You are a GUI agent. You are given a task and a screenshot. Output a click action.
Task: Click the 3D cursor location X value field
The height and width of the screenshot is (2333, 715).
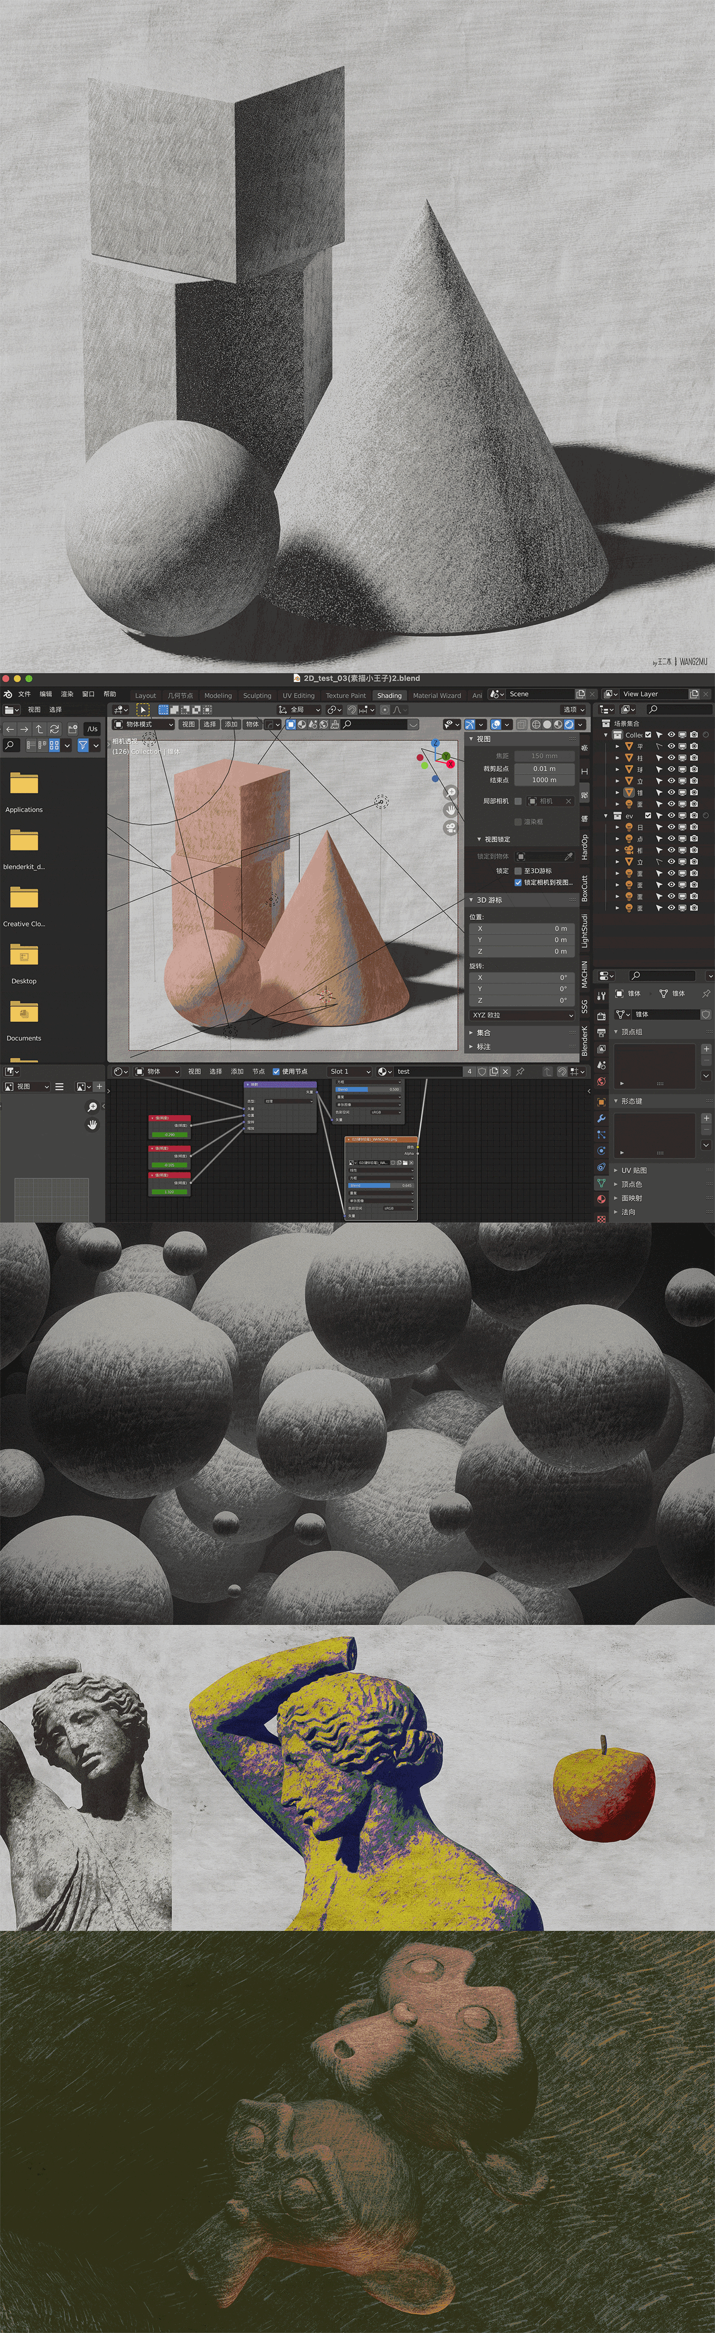click(x=522, y=928)
